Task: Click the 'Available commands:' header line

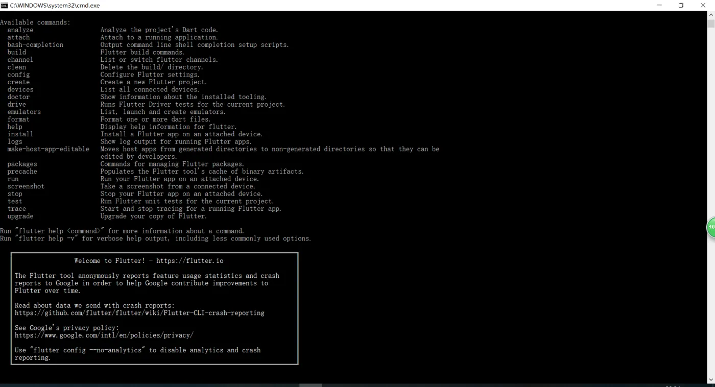Action: [x=35, y=22]
